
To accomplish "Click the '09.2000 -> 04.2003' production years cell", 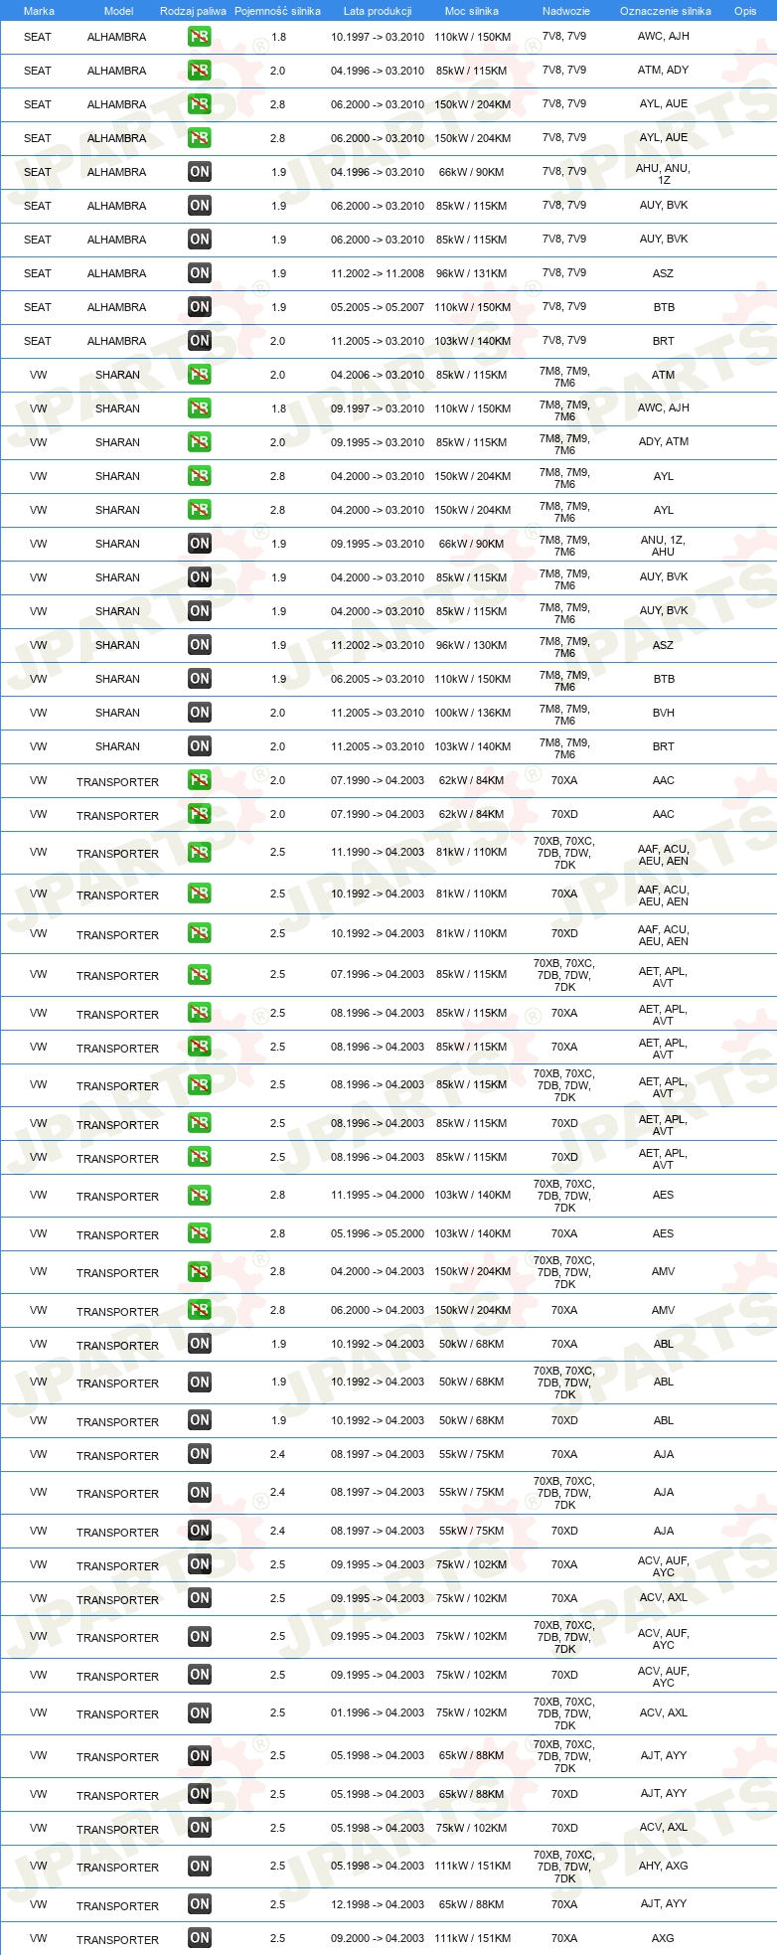I will pyautogui.click(x=378, y=1938).
